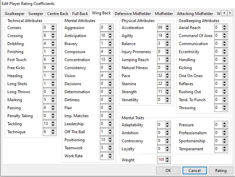Viewport: 235px width, 177px height.
Task: Increase Loyalty using up arrow
Action: [167, 148]
